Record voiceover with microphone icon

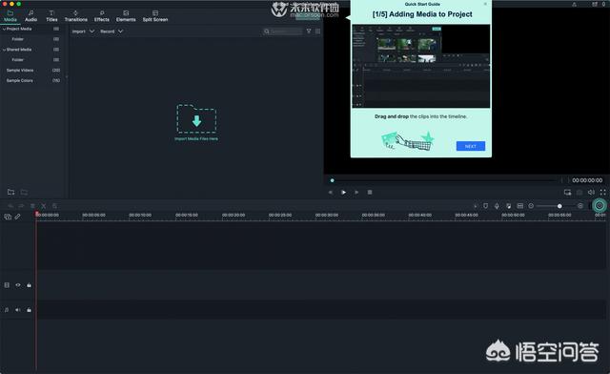pos(497,206)
